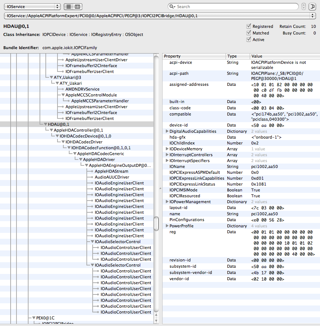The width and height of the screenshot is (320, 326).
Task: Select the AudioAUUCDriver entry
Action: [x=112, y=177]
